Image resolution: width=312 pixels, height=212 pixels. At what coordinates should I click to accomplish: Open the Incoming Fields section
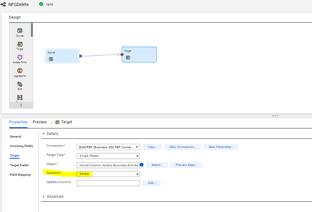pos(21,146)
